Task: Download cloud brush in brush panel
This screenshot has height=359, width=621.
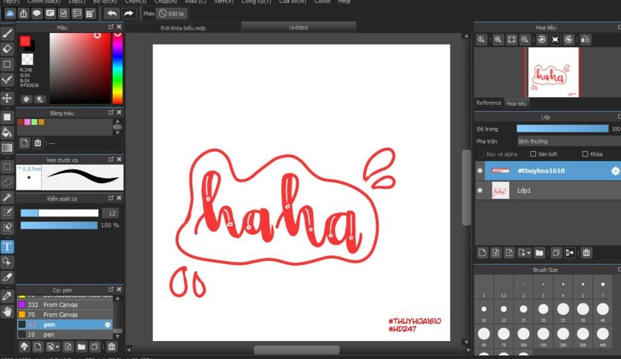Action: (24, 347)
